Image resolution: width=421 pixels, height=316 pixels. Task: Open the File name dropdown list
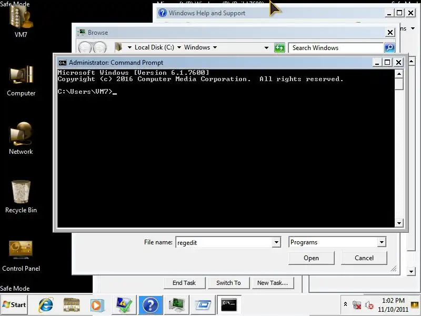click(276, 242)
